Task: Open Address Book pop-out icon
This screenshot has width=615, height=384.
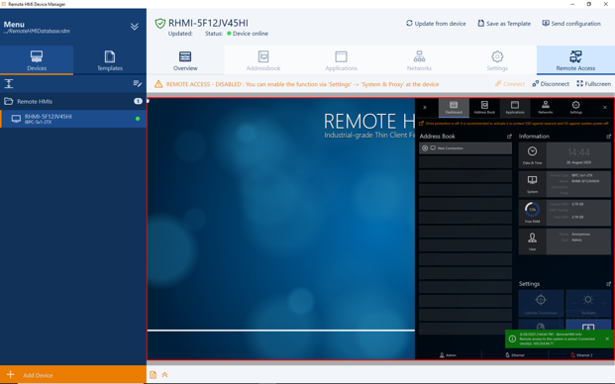Action: [509, 137]
